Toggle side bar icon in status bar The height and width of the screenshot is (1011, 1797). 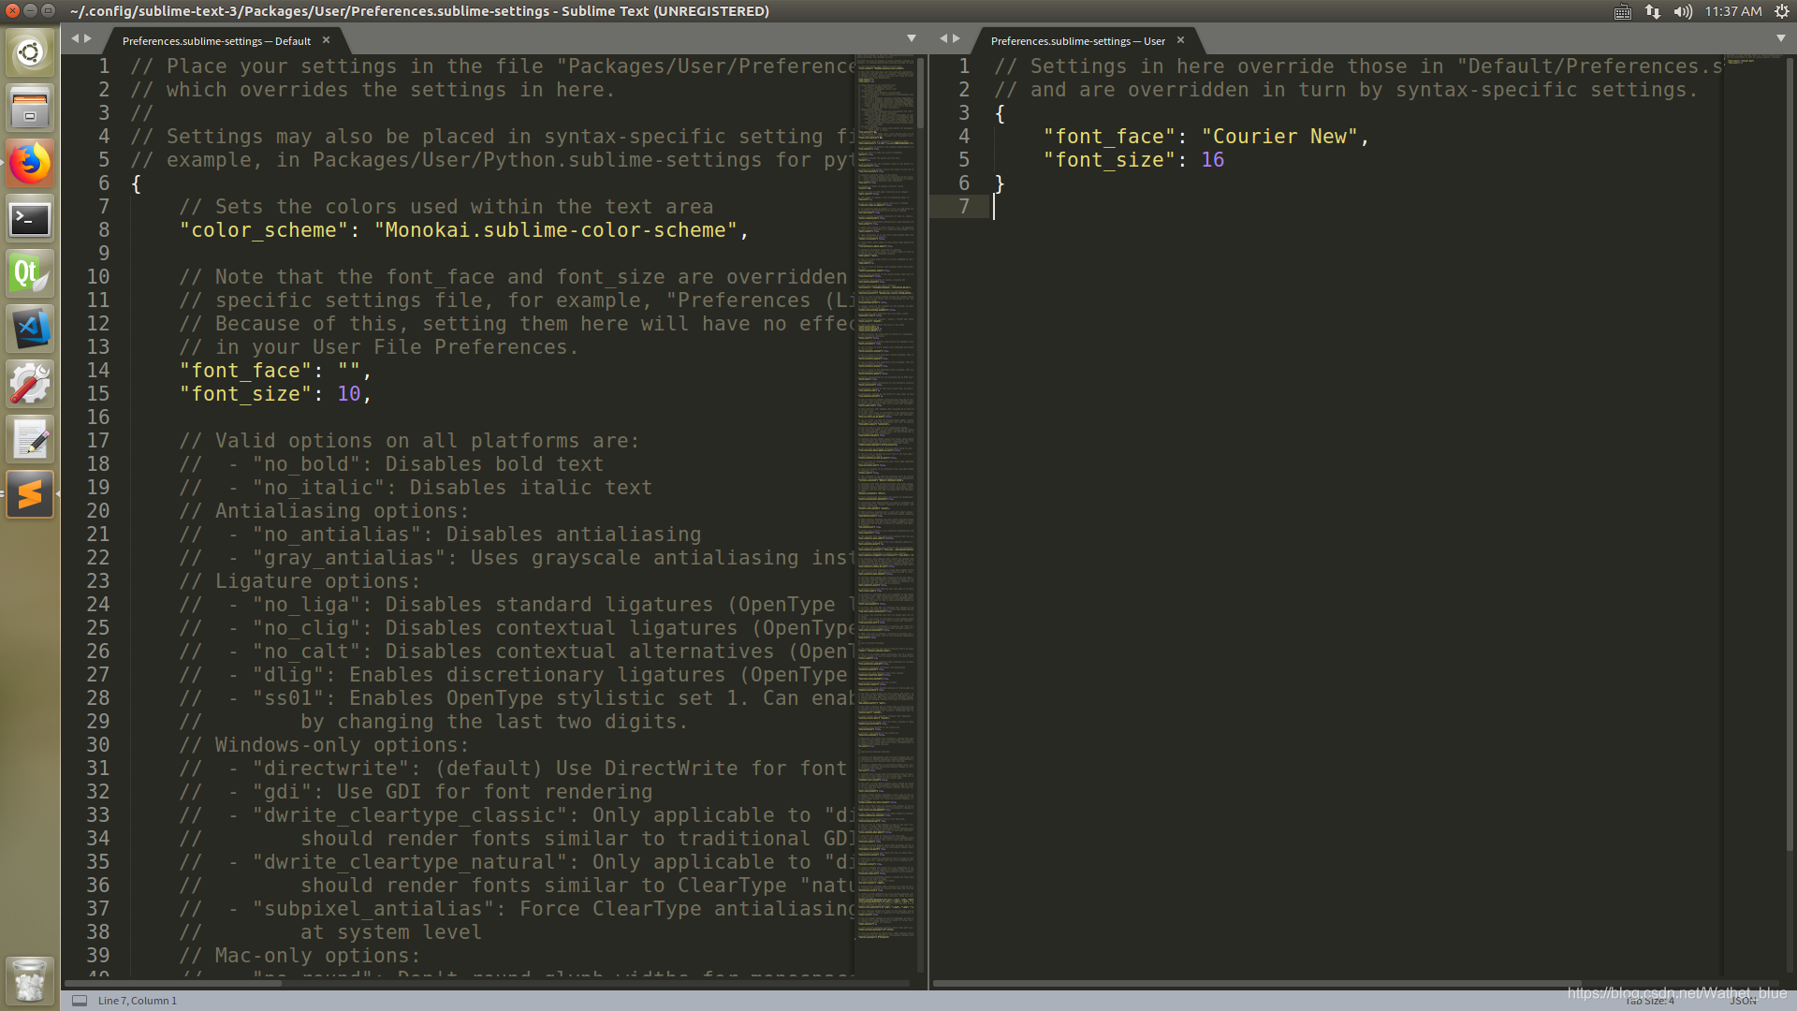pyautogui.click(x=80, y=1001)
